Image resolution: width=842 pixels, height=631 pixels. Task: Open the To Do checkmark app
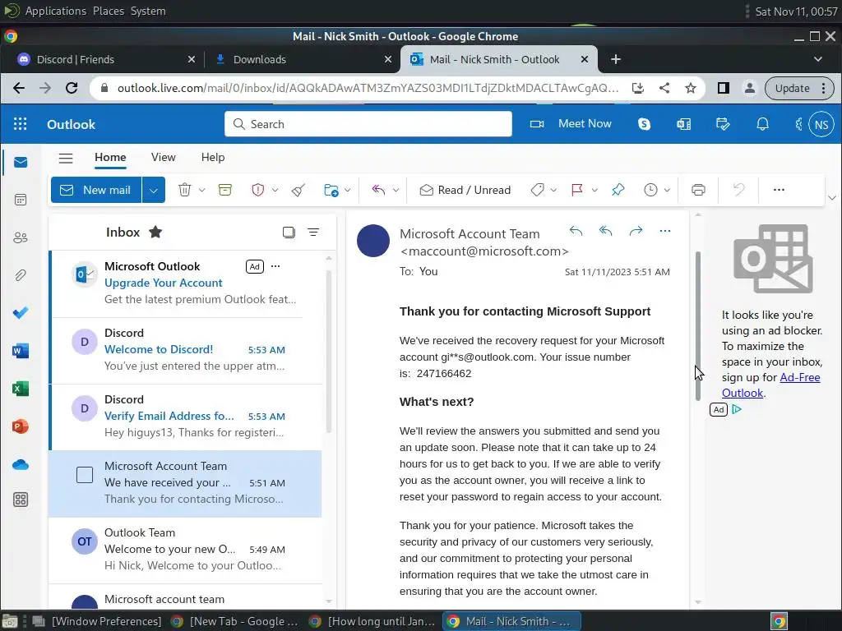pyautogui.click(x=21, y=313)
